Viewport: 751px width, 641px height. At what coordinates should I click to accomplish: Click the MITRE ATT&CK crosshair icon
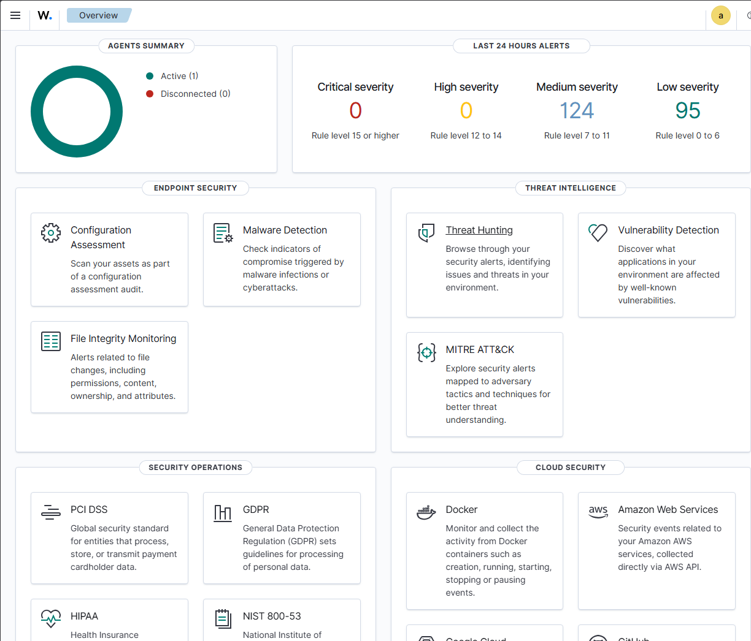[426, 352]
